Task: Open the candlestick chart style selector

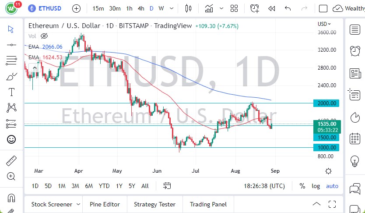Action: 189,8
